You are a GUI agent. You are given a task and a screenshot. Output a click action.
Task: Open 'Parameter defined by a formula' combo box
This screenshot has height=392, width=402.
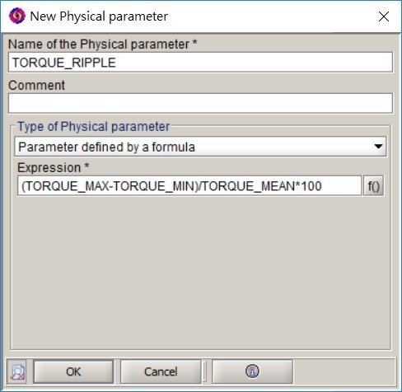pyautogui.click(x=200, y=147)
